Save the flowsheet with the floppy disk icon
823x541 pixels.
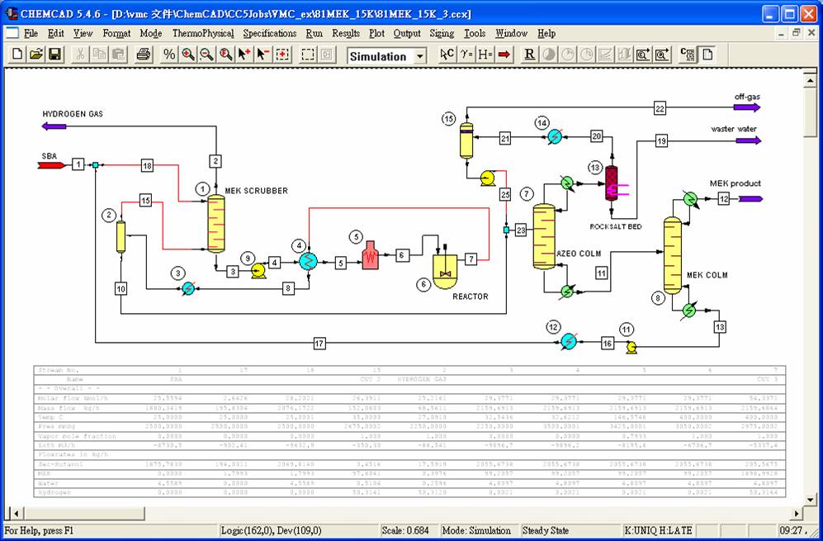(55, 55)
